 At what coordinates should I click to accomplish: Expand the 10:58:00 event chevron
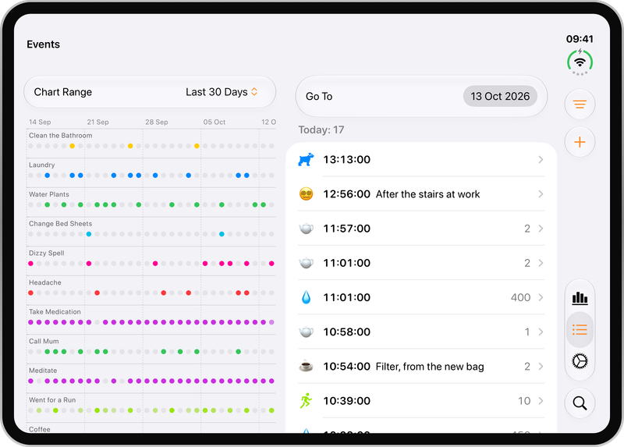[x=541, y=332]
